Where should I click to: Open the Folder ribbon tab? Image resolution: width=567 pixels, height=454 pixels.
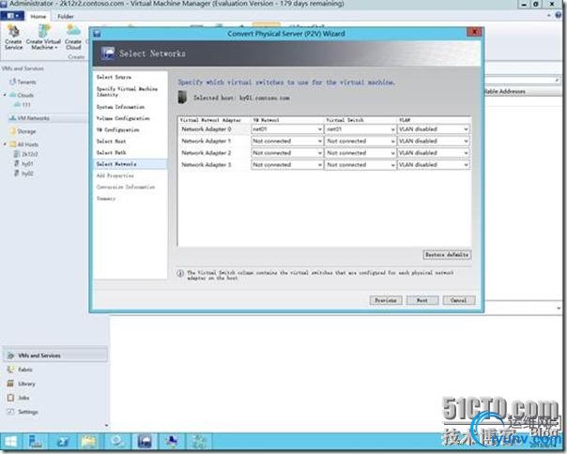click(66, 17)
